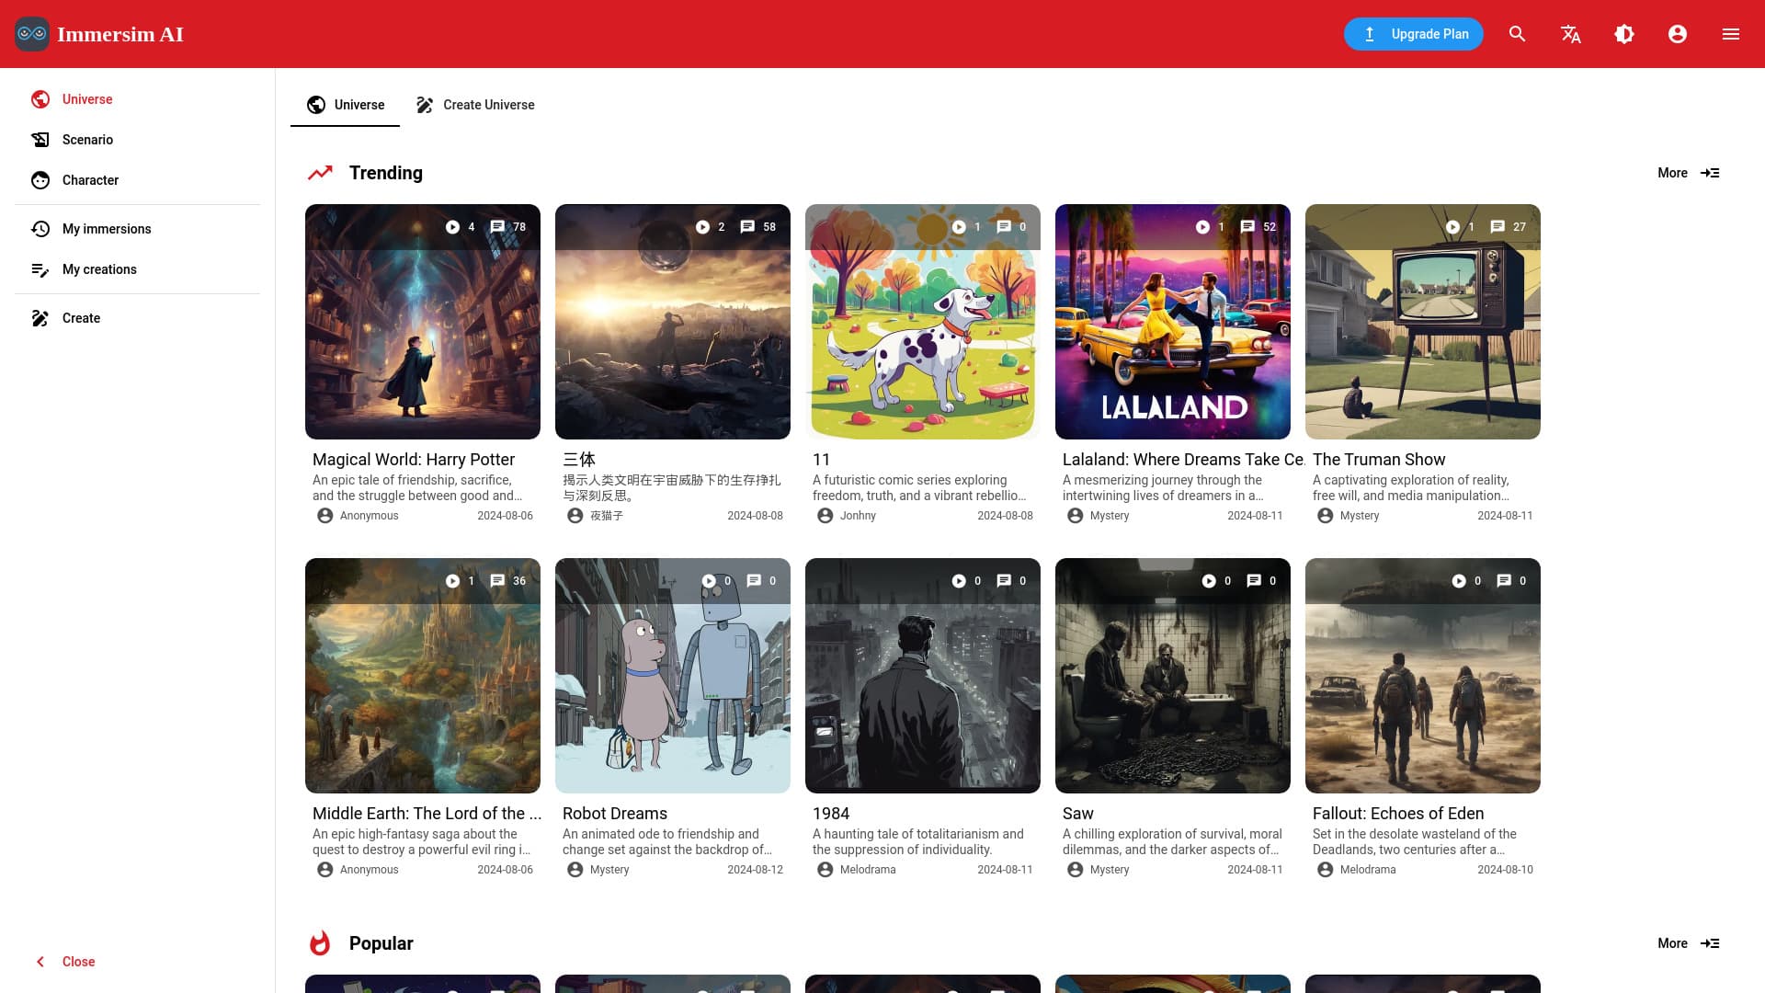Collapse the sidebar using Close

(x=64, y=961)
